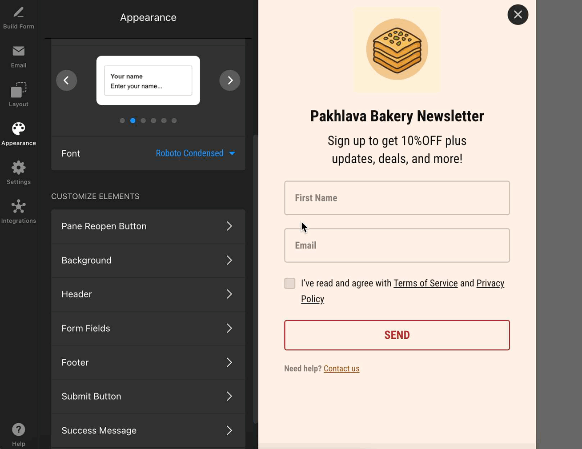
Task: Click the First Name input field
Action: point(397,198)
